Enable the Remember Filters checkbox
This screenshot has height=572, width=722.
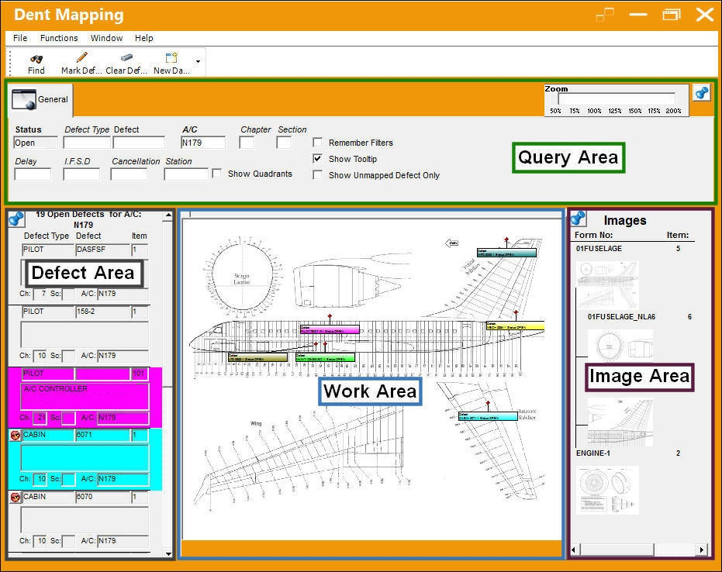[317, 142]
